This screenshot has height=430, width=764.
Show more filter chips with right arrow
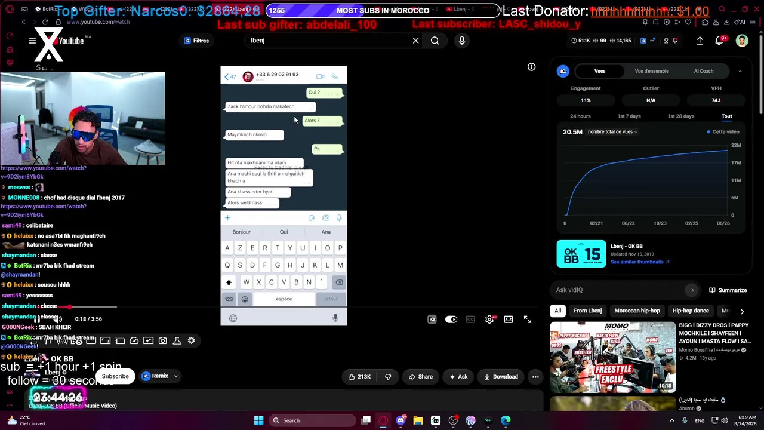point(742,311)
